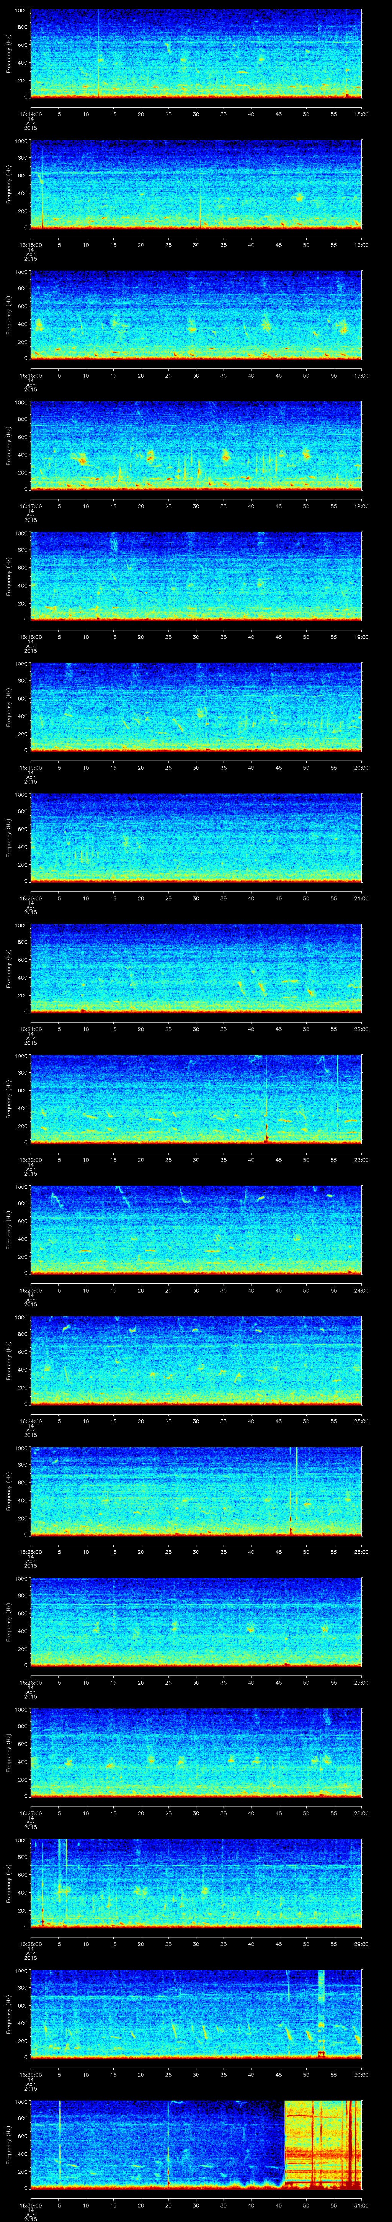This screenshot has width=392, height=2222.
Task: Click the 16:20:00 start time label
Action: 30,898
